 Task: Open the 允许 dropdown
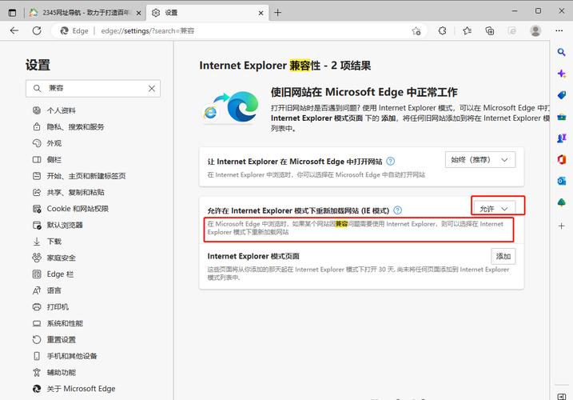coord(494,208)
